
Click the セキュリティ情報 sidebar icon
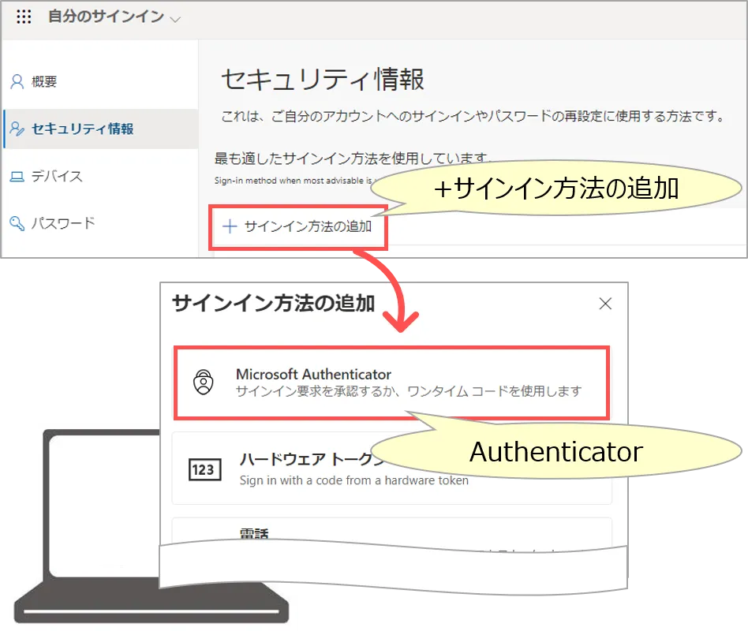[17, 129]
